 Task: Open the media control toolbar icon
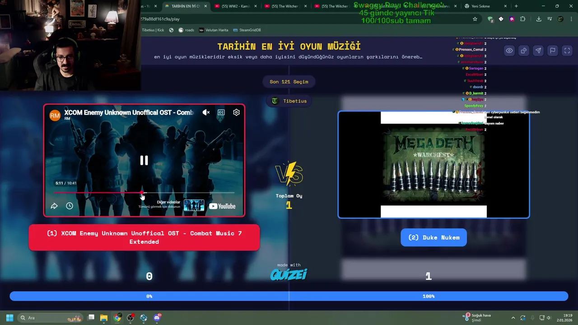(x=550, y=19)
